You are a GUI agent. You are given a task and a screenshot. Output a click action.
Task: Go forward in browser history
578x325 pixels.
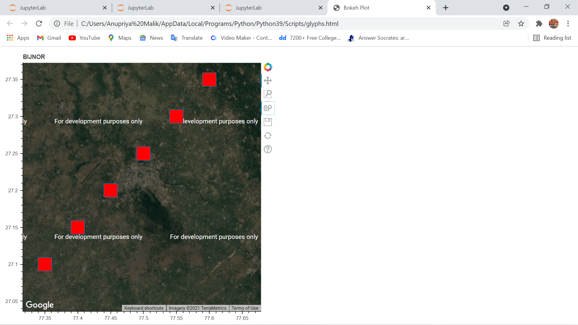coord(24,23)
